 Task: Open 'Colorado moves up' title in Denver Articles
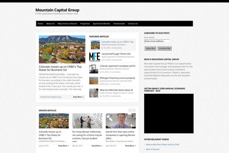pyautogui.click(x=50, y=135)
